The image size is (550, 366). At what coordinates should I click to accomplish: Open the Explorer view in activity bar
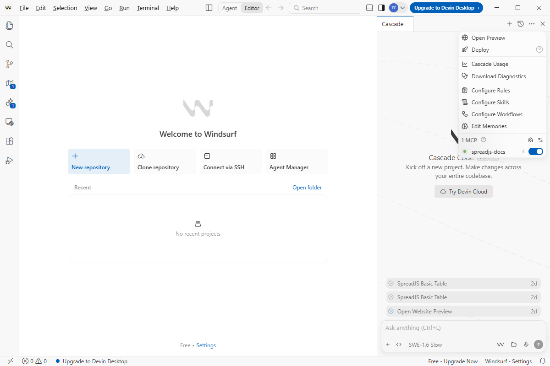pyautogui.click(x=9, y=26)
